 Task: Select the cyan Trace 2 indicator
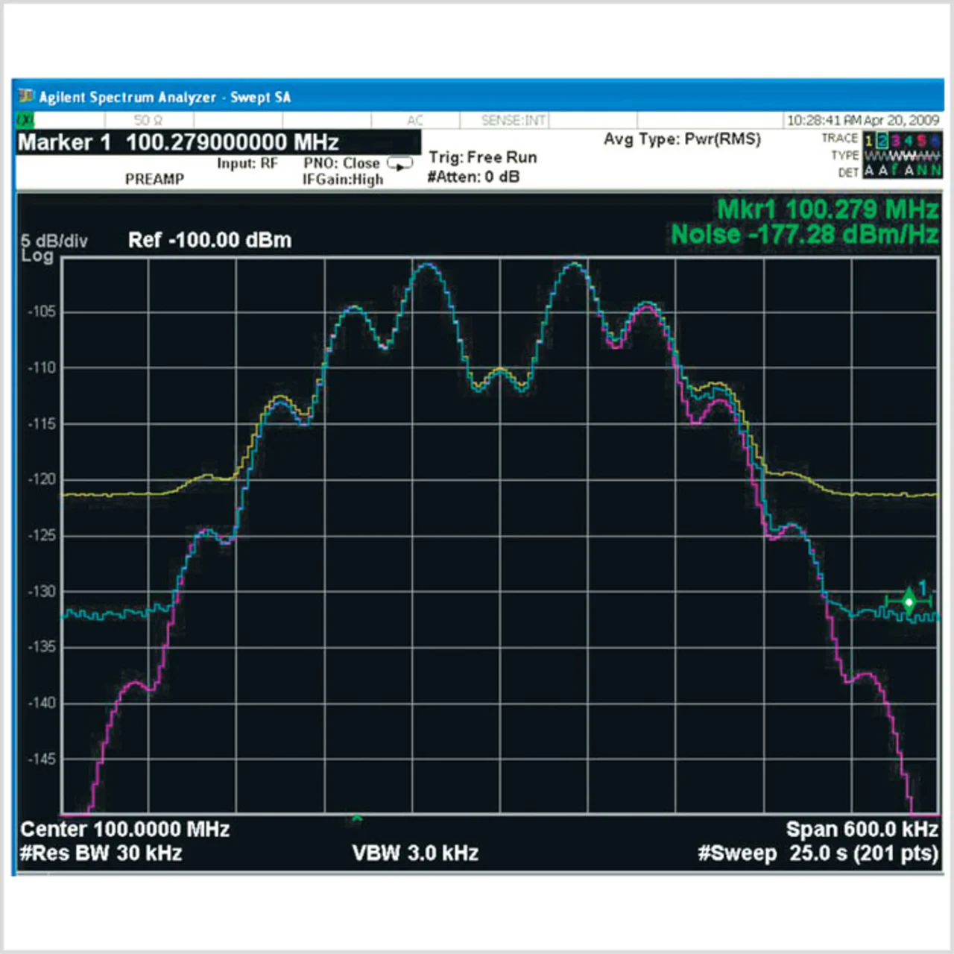(882, 140)
